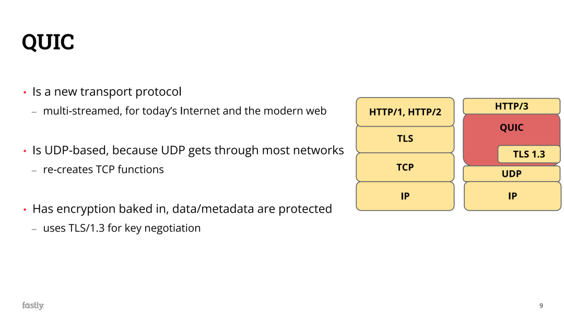Select the IP box under TCP

click(405, 196)
